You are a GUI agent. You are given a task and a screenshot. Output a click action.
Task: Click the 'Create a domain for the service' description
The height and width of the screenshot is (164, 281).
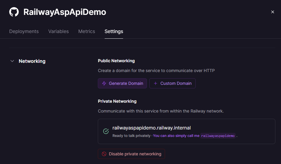(156, 71)
